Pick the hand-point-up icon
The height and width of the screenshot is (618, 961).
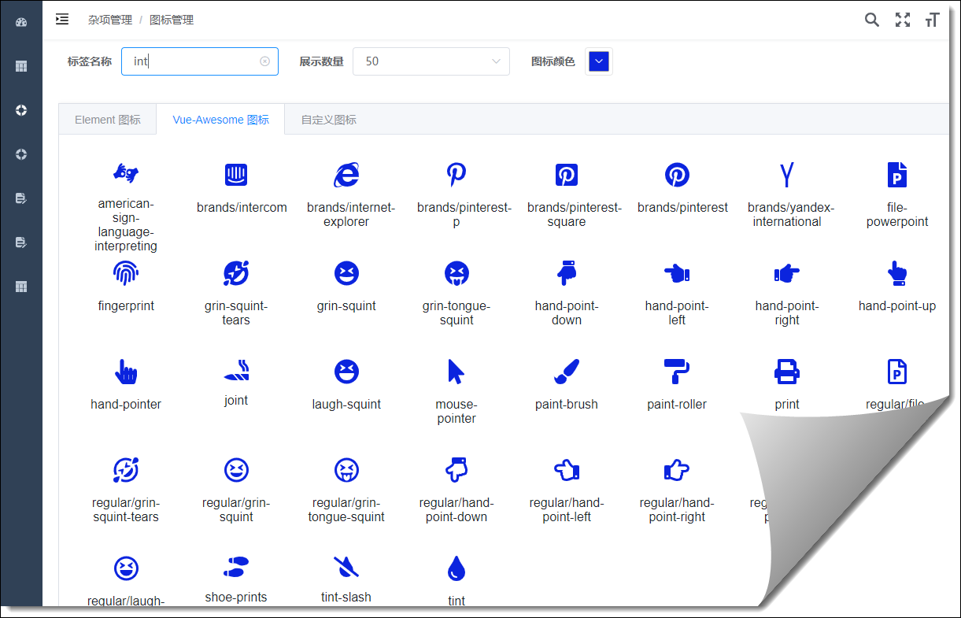897,273
